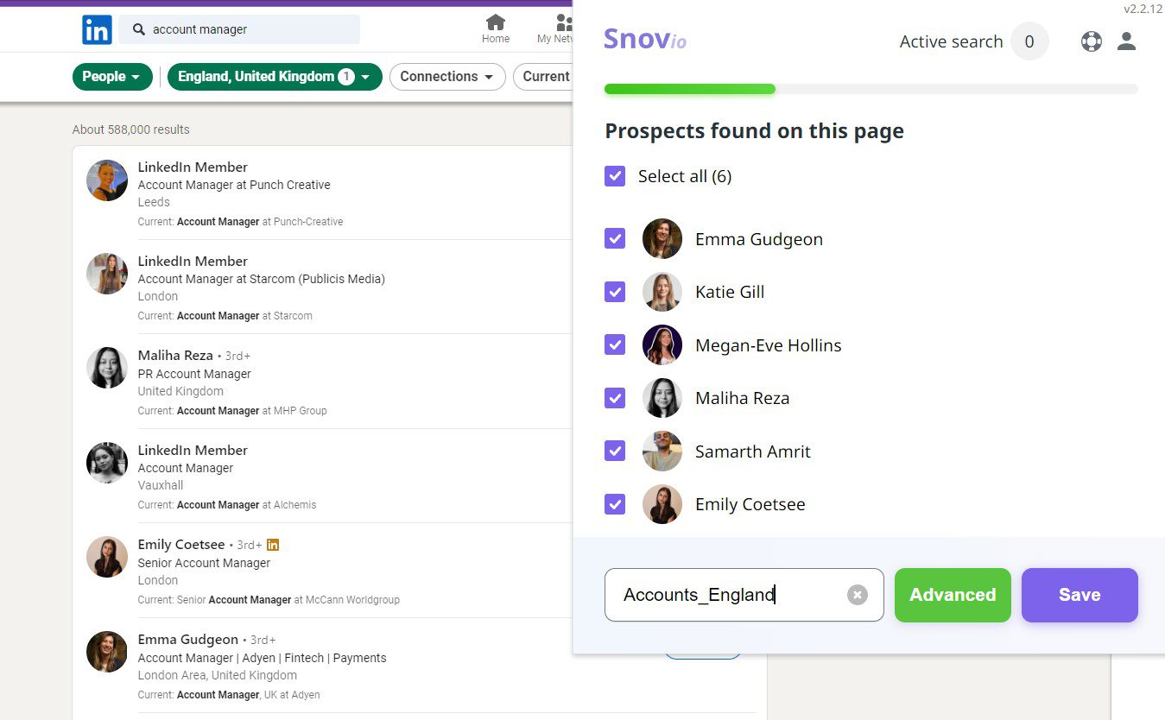Screen dimensions: 1165x720
Task: Uncheck Samarth Amrit prospect checkbox
Action: pyautogui.click(x=615, y=451)
